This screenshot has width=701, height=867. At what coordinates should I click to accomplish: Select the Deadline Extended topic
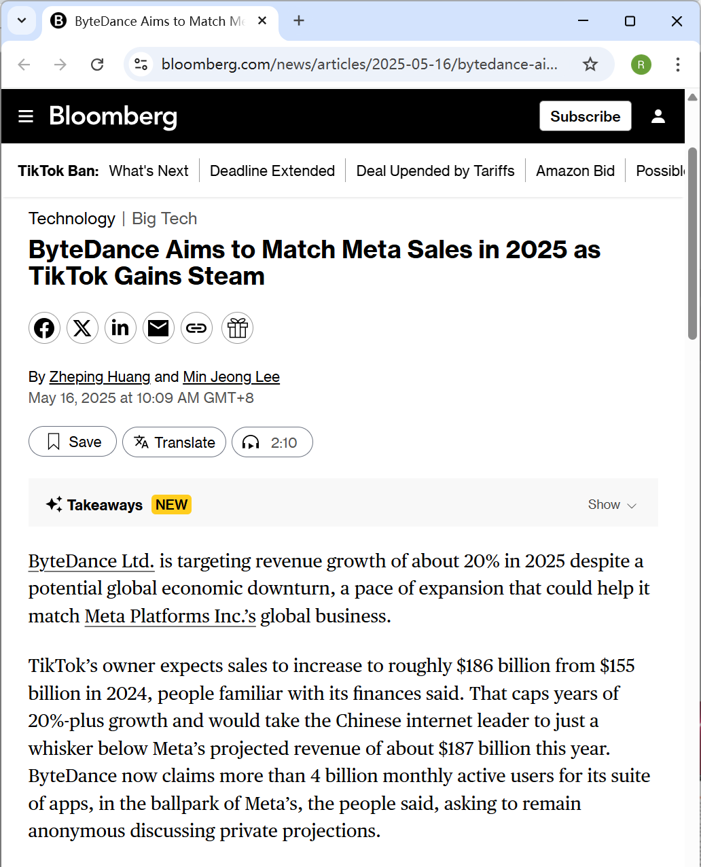tap(272, 171)
